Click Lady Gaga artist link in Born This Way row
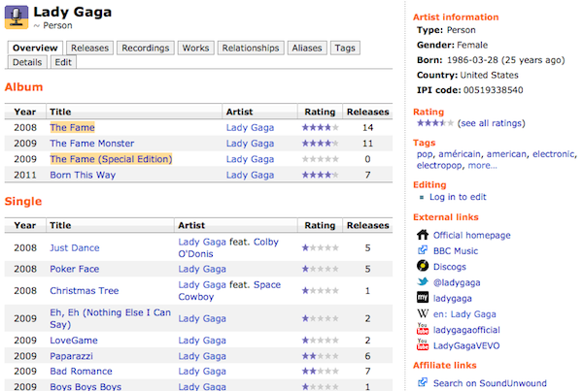This screenshot has width=583, height=391. (x=251, y=175)
